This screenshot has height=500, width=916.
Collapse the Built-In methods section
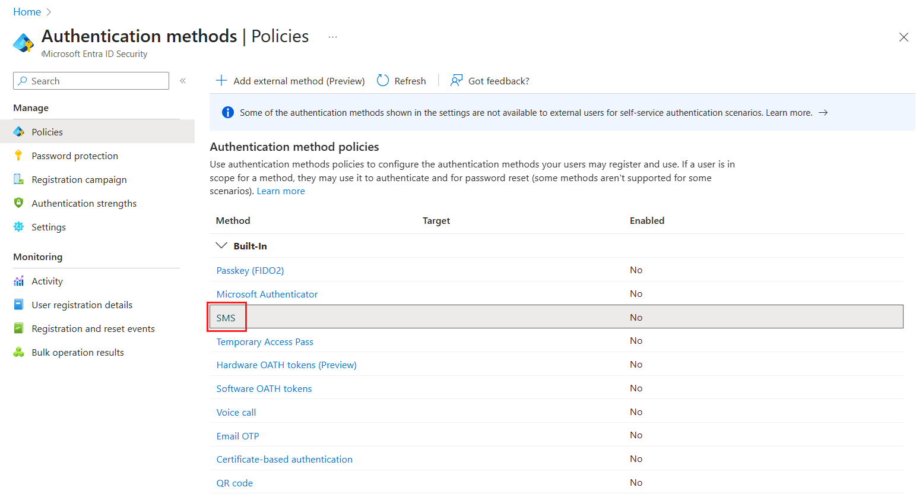pyautogui.click(x=221, y=245)
